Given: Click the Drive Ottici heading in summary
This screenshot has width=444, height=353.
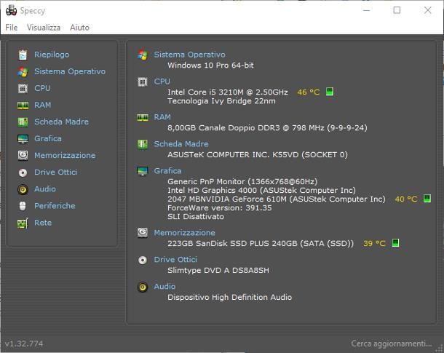Looking at the screenshot, I should 175,260.
